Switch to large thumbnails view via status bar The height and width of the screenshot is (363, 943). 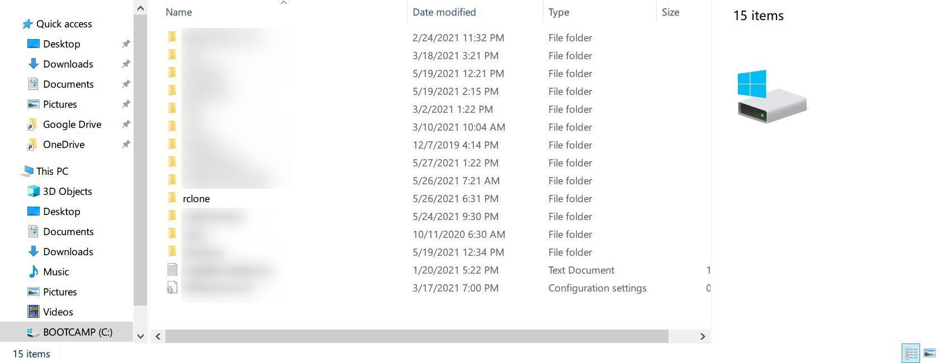click(930, 353)
